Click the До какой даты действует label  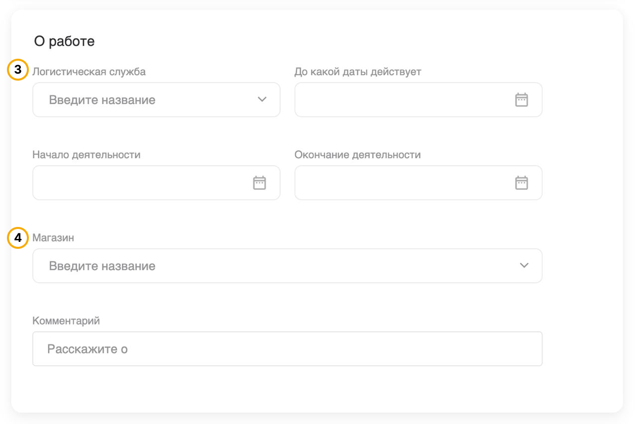[358, 72]
